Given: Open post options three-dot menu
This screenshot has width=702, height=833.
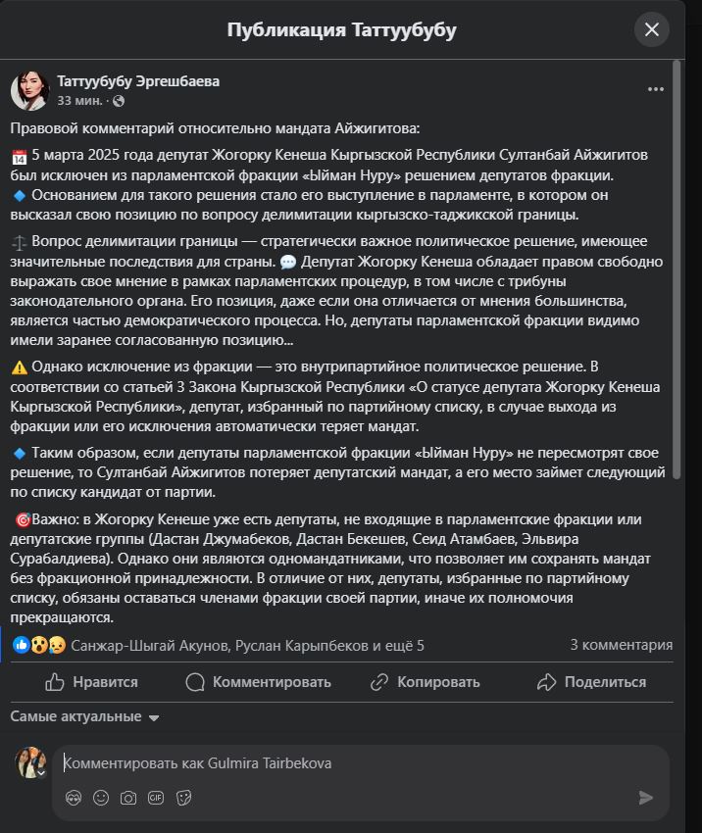Looking at the screenshot, I should [656, 89].
